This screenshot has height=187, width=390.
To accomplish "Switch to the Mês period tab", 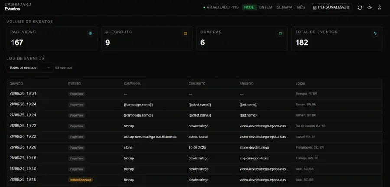I will [x=301, y=7].
